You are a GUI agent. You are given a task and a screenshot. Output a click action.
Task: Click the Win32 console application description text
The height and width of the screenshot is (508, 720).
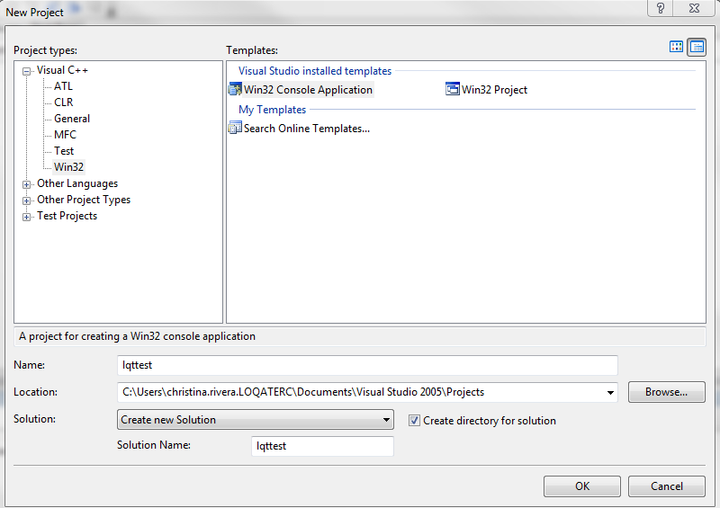(137, 336)
